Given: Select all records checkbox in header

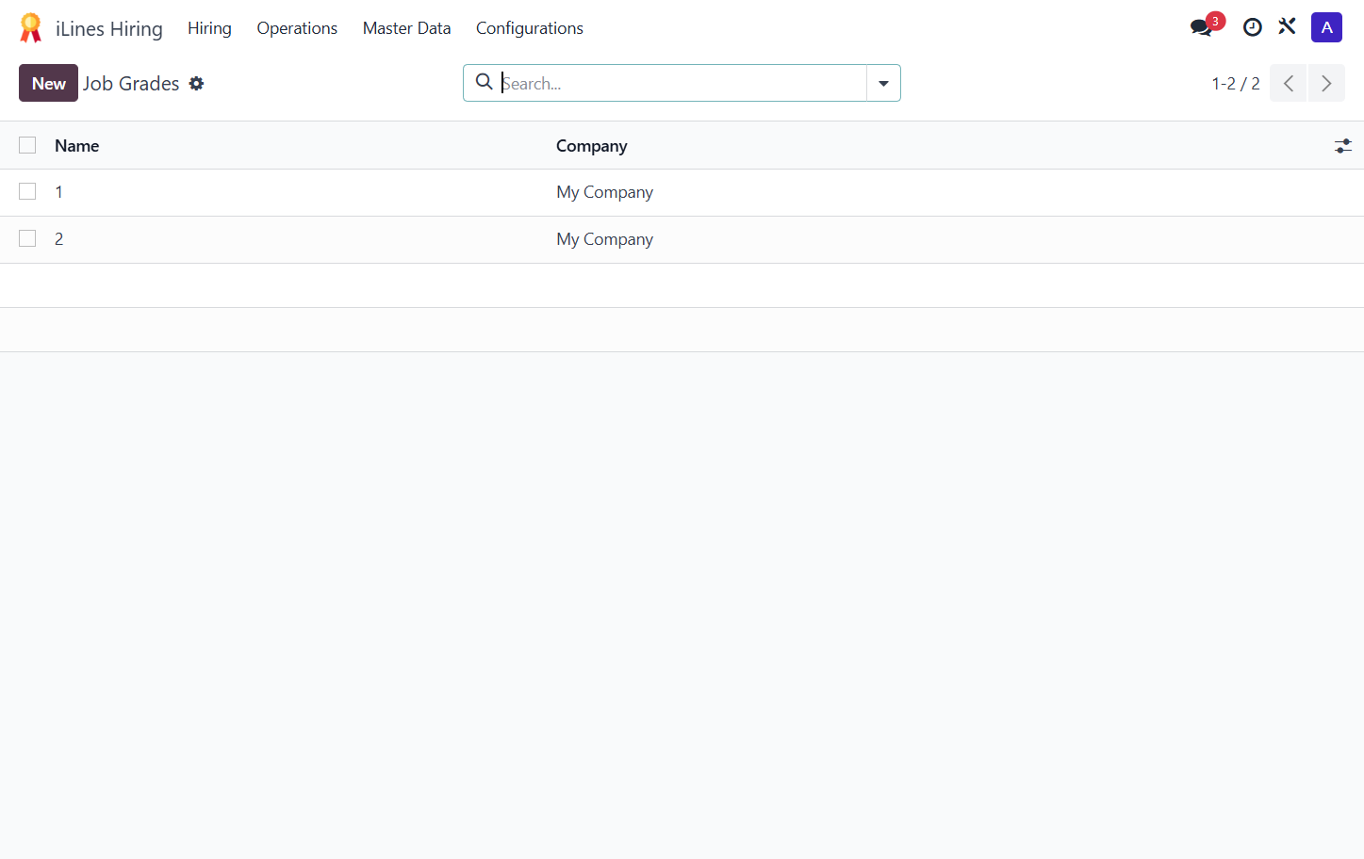Looking at the screenshot, I should tap(27, 145).
